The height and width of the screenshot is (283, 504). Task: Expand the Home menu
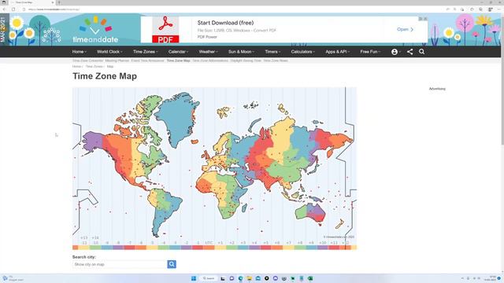click(x=79, y=52)
